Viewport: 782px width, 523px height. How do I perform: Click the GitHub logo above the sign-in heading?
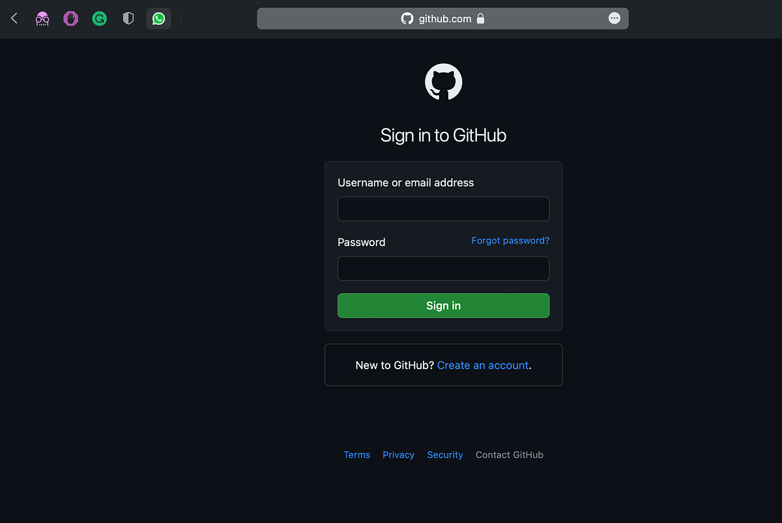point(443,81)
